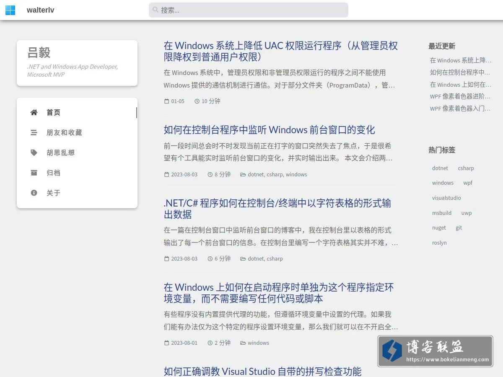Click the date 2023-08-03 under the 6 分钟 article
This screenshot has height=377, width=503.
click(184, 258)
